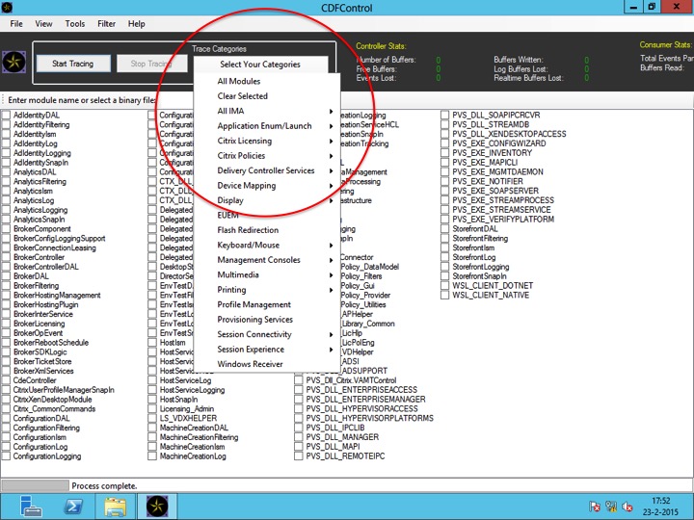Expand the All IMA submenu
This screenshot has width=694, height=520.
[x=267, y=111]
